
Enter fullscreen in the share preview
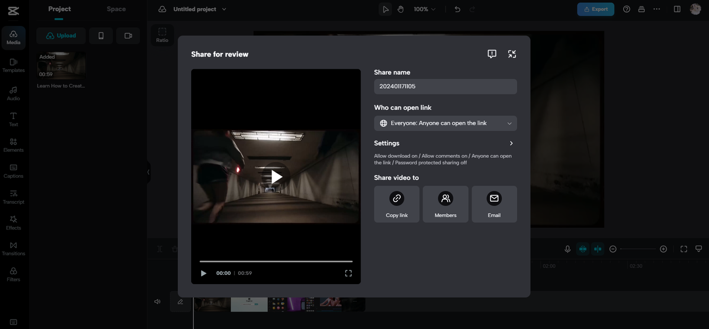click(348, 273)
